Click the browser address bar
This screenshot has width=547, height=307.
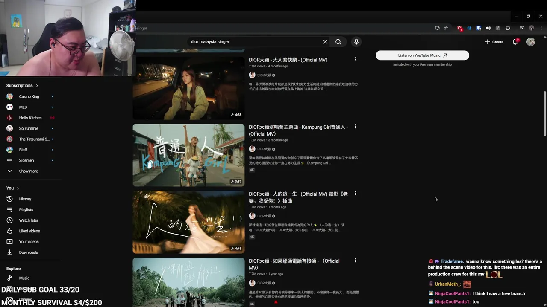(282, 28)
